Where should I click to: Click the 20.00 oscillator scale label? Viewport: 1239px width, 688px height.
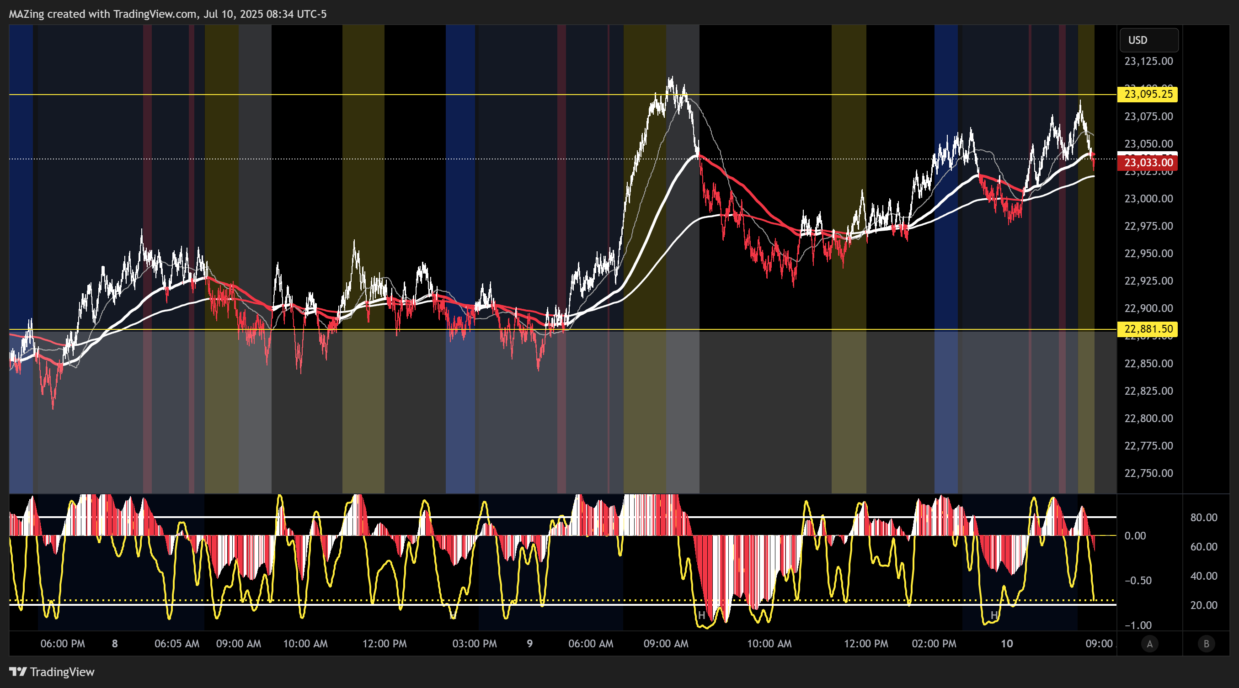coord(1204,605)
